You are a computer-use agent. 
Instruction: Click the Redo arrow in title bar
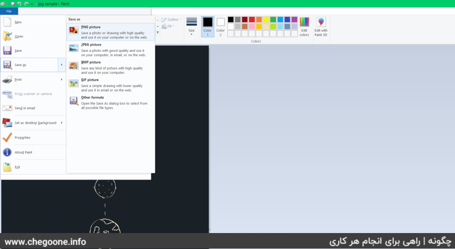pyautogui.click(x=26, y=4)
